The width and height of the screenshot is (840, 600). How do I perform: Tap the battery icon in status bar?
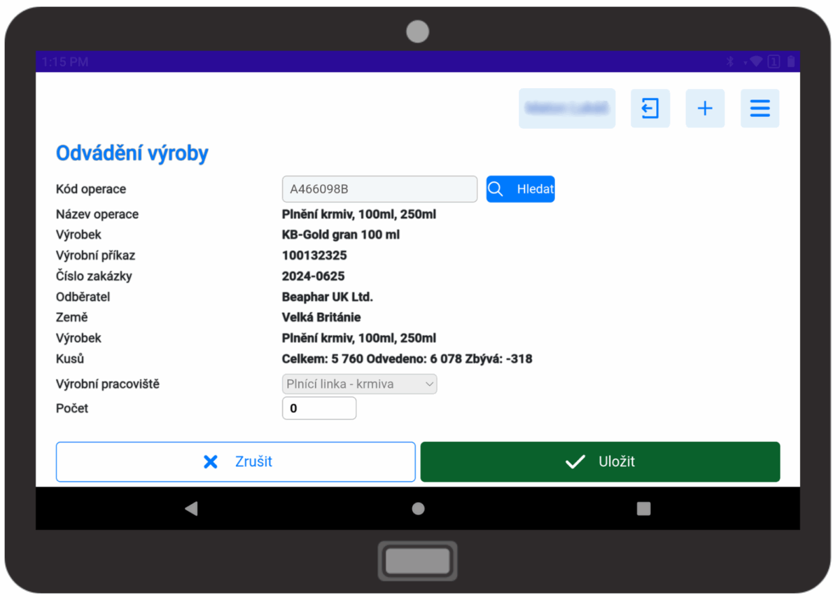tap(791, 62)
